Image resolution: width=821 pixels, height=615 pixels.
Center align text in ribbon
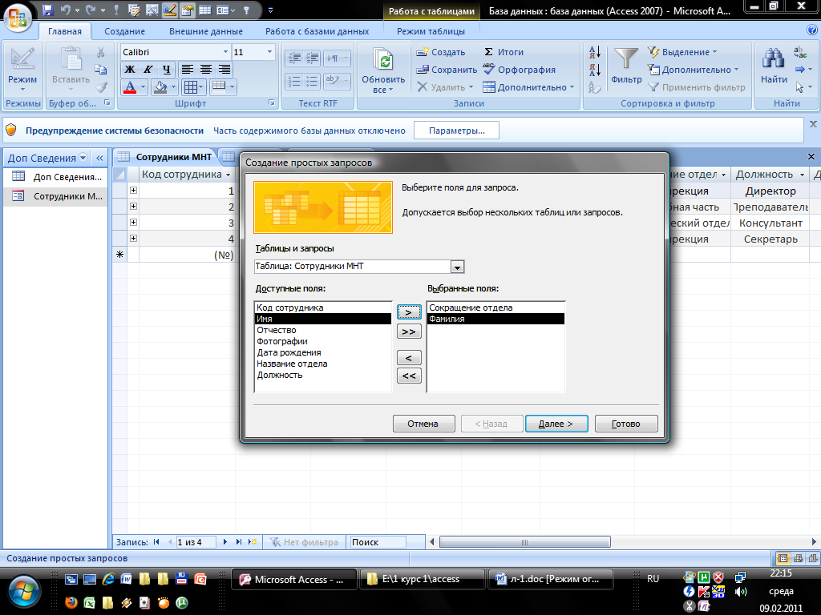206,70
